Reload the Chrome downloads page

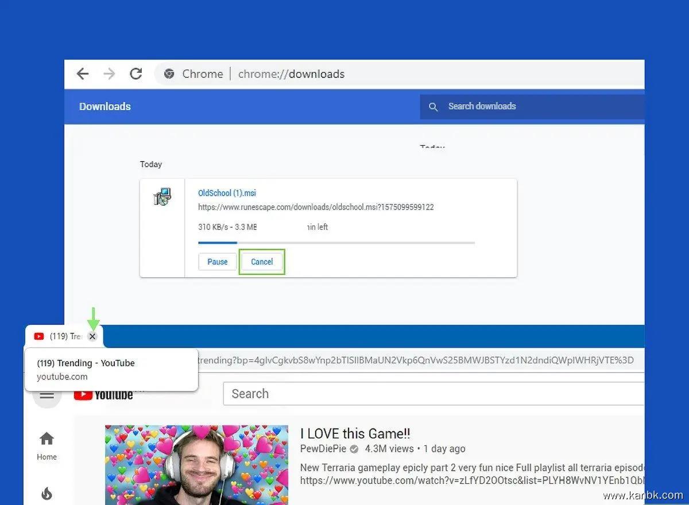[136, 74]
